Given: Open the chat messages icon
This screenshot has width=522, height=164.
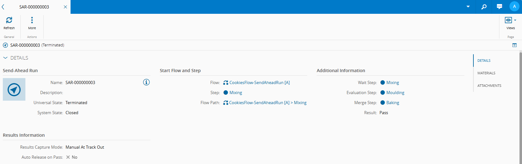Looking at the screenshot, I should pos(499,7).
